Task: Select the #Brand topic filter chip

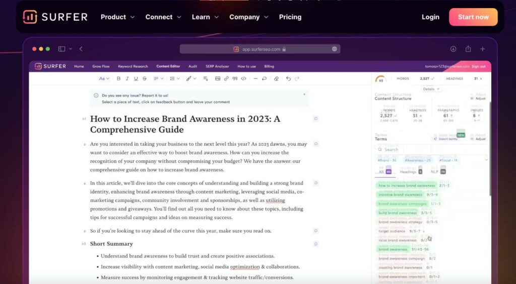Action: click(388, 160)
